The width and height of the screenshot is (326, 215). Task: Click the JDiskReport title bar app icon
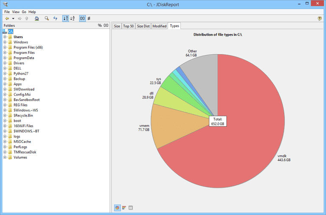(6, 4)
